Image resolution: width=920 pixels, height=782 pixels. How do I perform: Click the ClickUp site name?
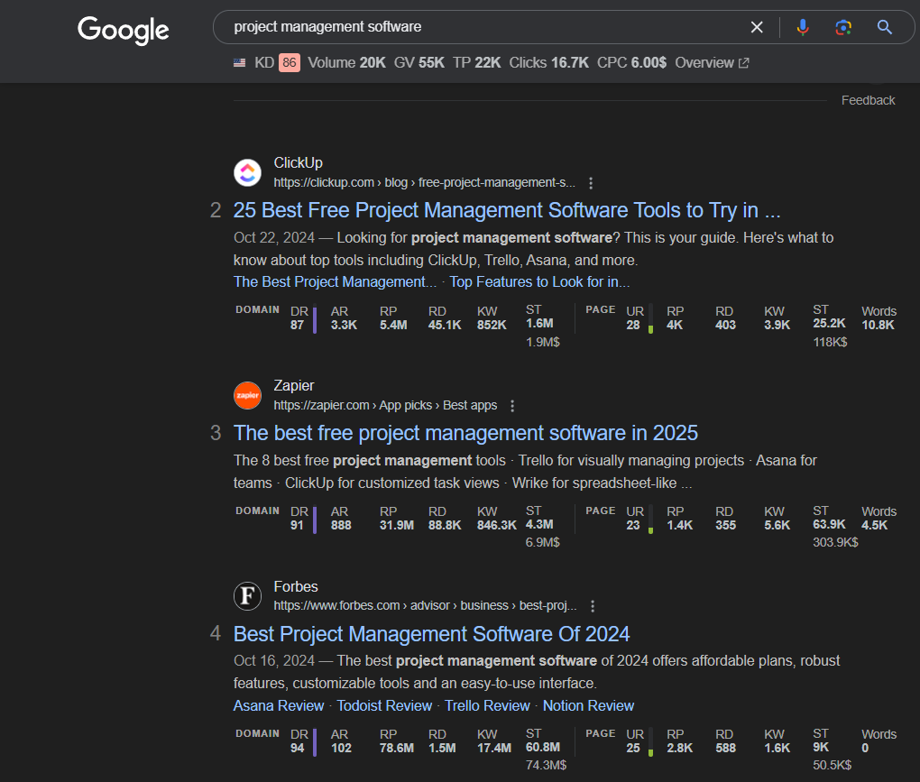pyautogui.click(x=298, y=162)
